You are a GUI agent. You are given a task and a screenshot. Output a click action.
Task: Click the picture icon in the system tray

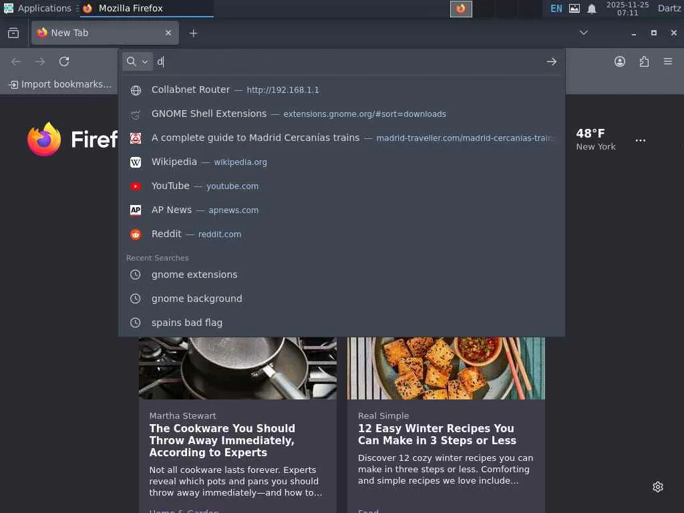574,8
